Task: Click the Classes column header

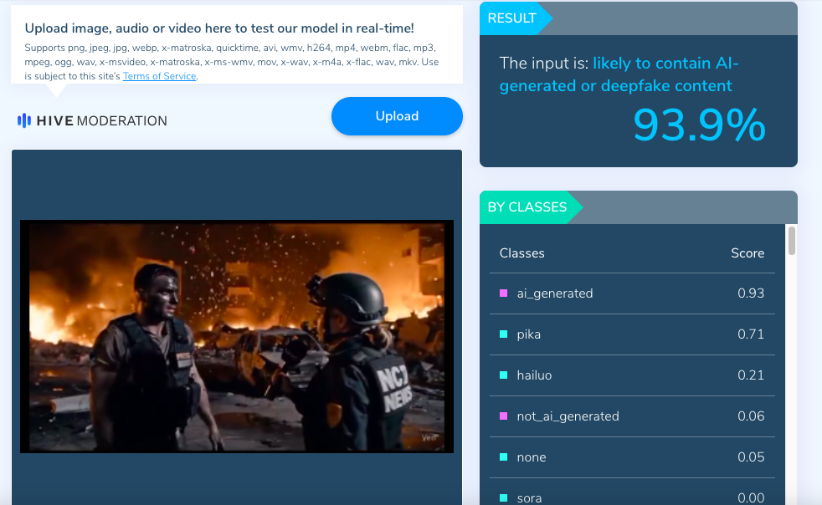Action: pyautogui.click(x=521, y=253)
